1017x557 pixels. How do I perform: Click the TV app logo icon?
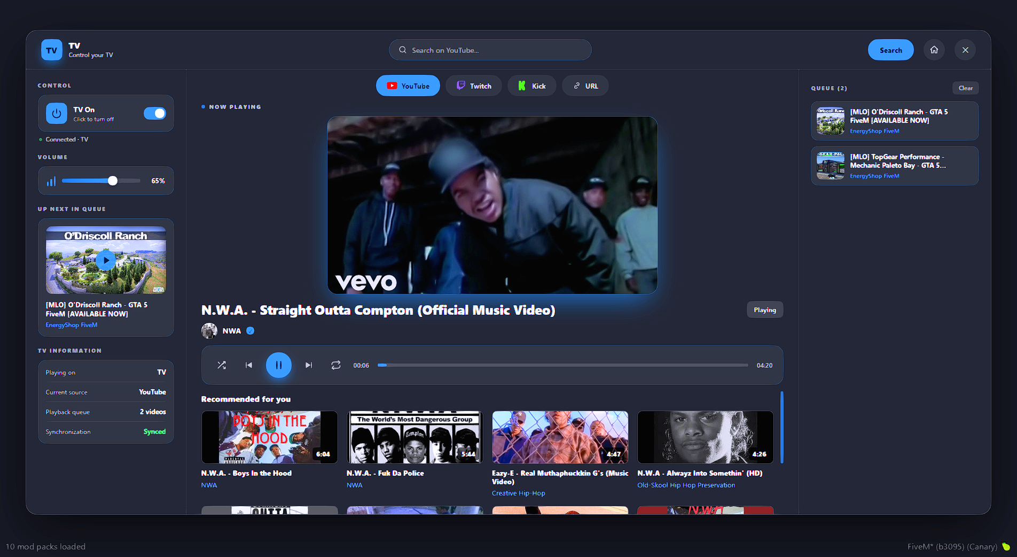point(52,50)
